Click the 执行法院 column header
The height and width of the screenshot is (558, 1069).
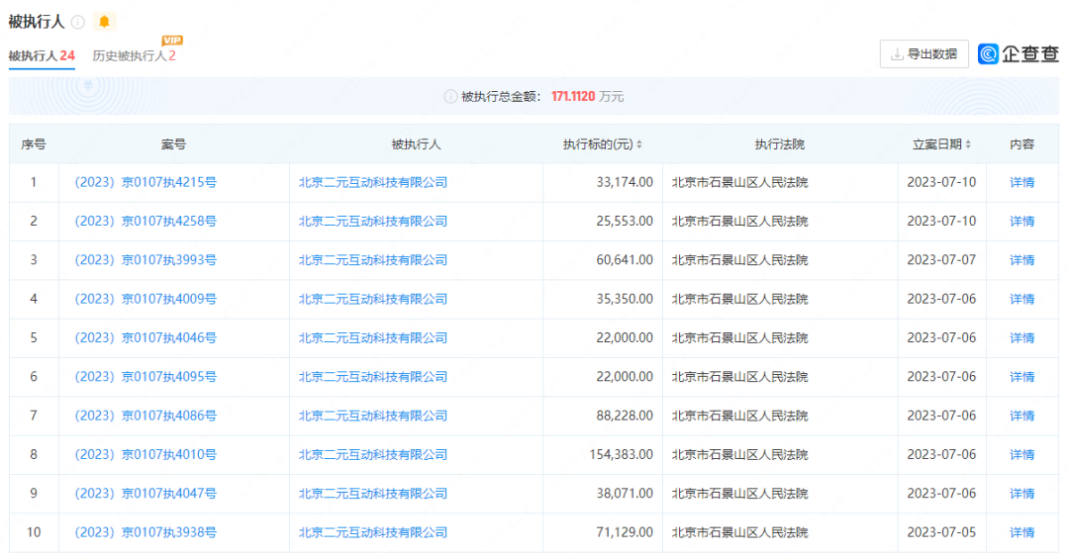pos(779,144)
